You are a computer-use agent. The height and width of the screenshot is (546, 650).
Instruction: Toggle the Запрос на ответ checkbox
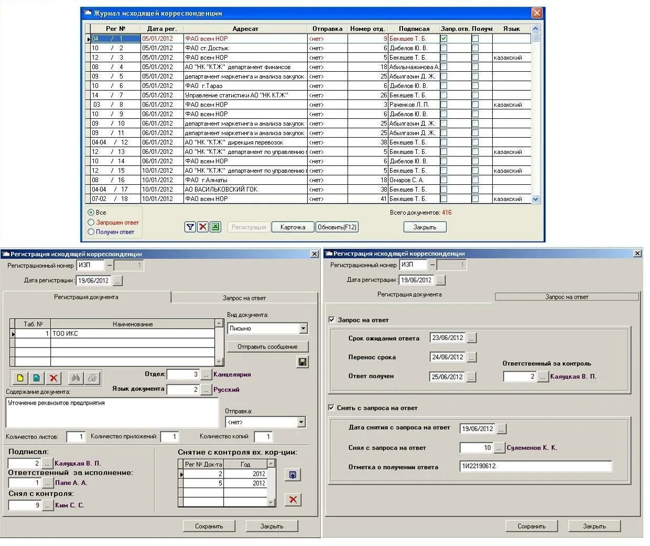331,320
